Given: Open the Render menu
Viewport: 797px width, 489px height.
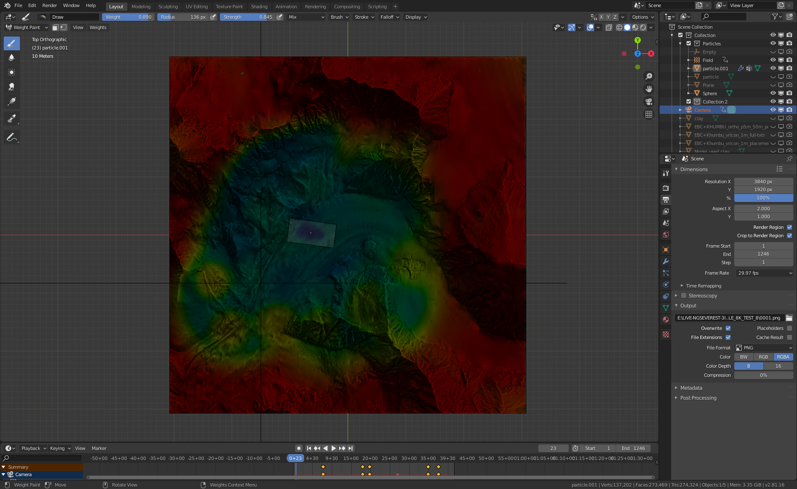Looking at the screenshot, I should (49, 5).
